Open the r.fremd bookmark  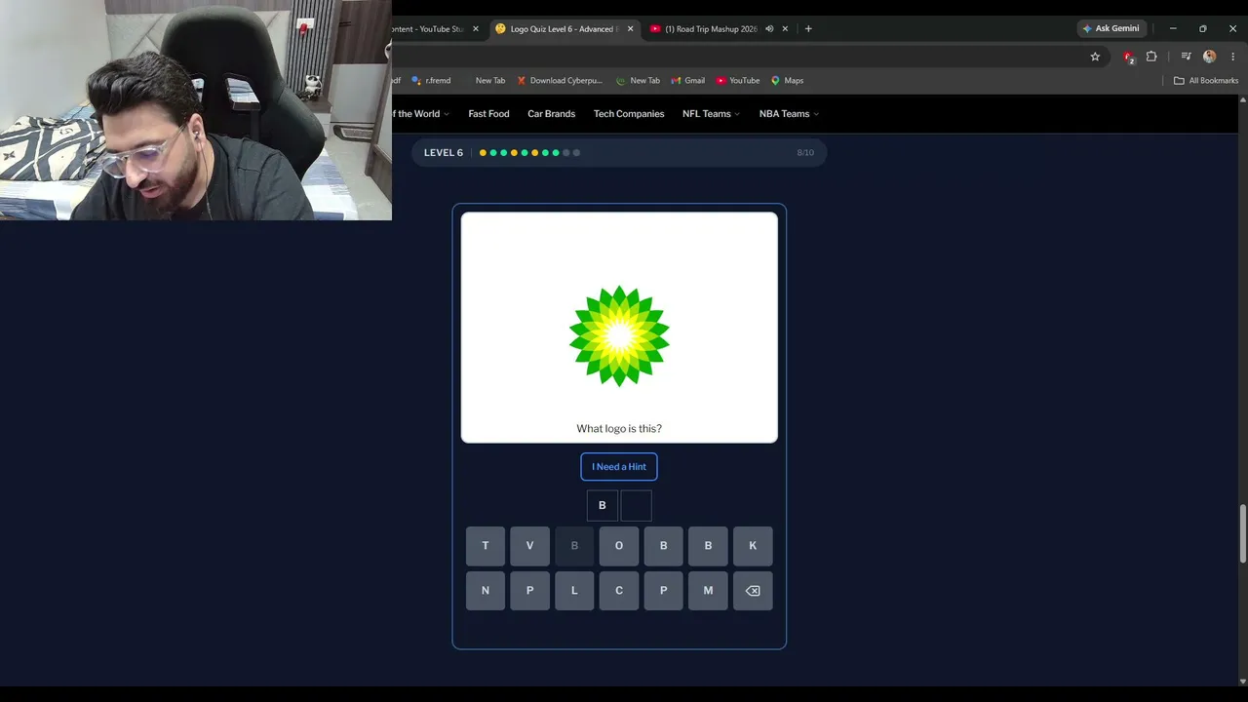coord(431,81)
